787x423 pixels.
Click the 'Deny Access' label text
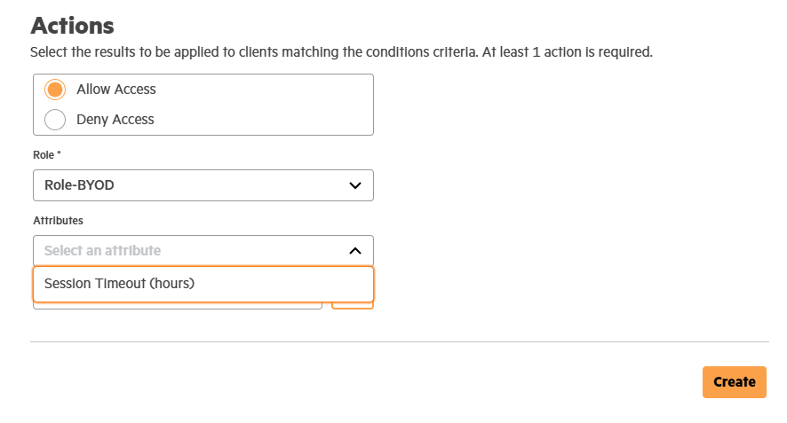(x=115, y=120)
